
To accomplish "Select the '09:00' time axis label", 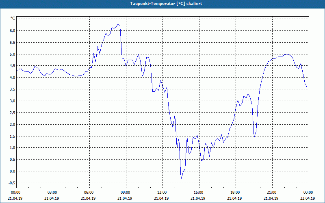I will click(125, 192).
